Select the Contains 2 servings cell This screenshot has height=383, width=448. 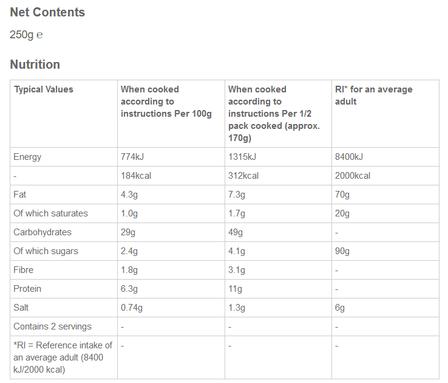(52, 326)
